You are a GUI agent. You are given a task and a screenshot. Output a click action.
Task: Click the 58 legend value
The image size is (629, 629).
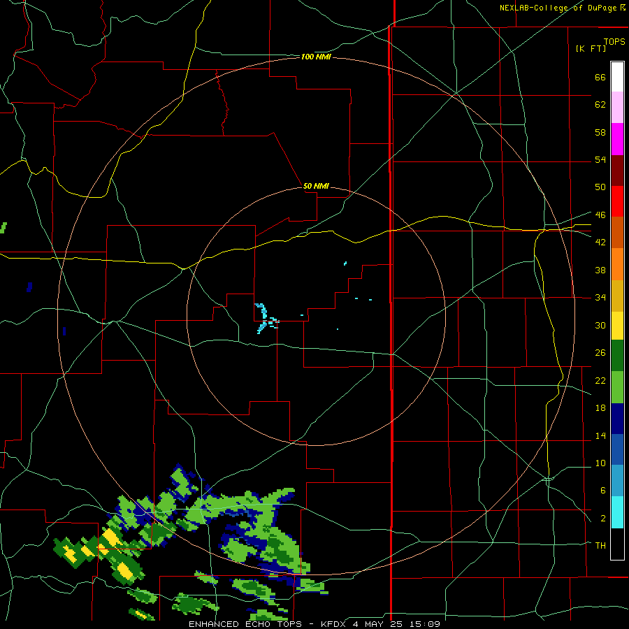[600, 132]
